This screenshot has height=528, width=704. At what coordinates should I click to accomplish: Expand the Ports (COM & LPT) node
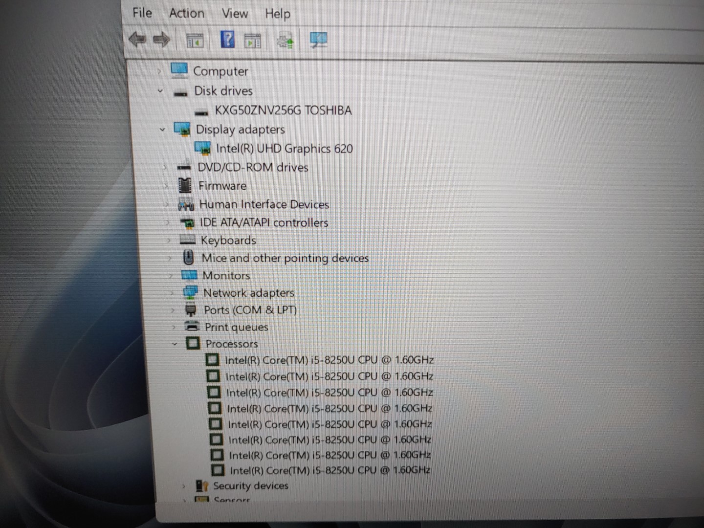pos(173,310)
